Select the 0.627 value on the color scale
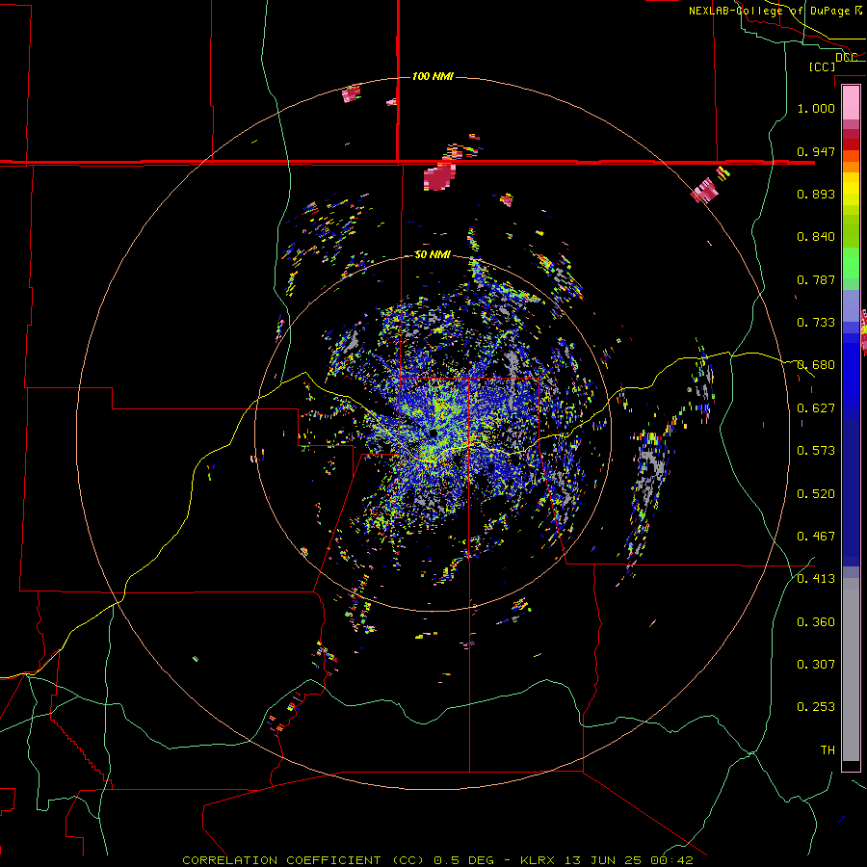 (x=816, y=408)
